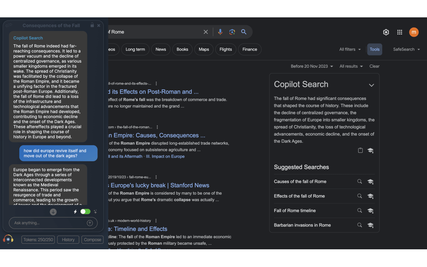Image resolution: width=427 pixels, height=267 pixels.
Task: Select the Books filter tab
Action: [x=182, y=49]
